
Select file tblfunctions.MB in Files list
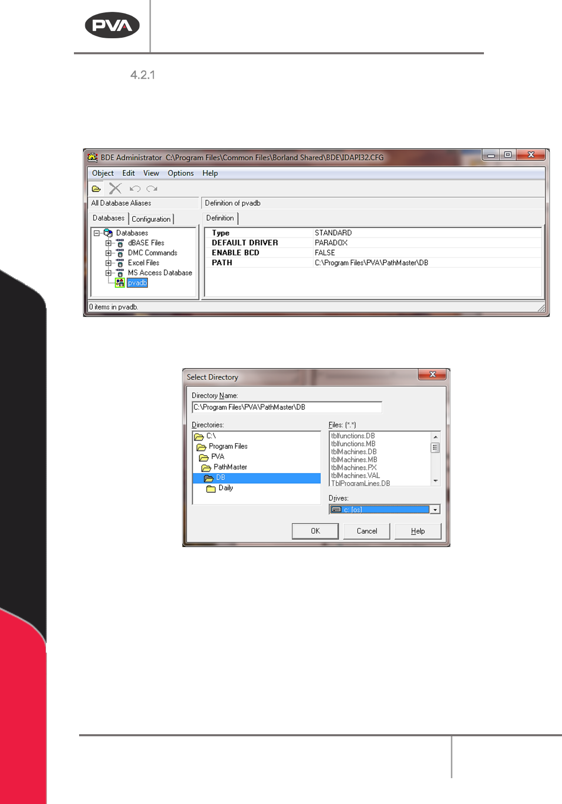coord(353,444)
